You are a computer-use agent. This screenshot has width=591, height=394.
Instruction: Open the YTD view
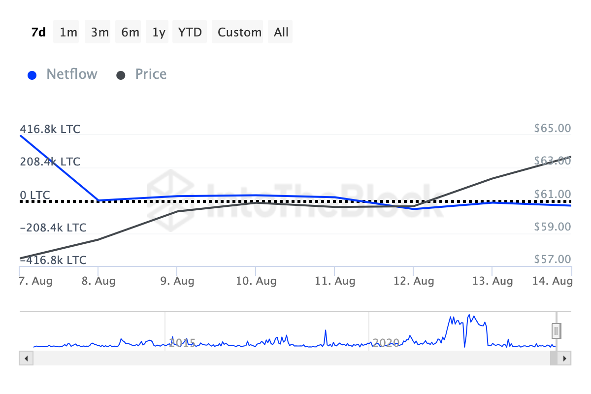coord(190,32)
